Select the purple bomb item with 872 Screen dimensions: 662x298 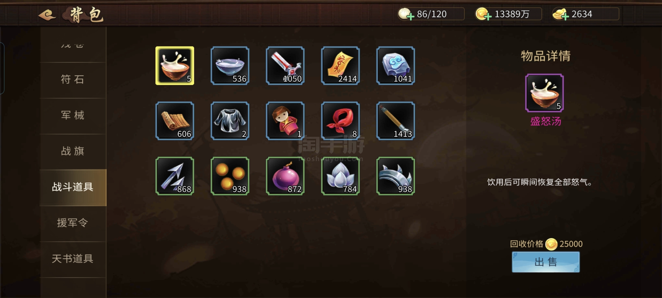285,176
